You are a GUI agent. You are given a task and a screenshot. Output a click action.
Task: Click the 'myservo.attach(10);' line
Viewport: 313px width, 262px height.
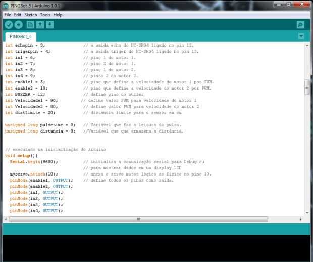[x=34, y=174]
